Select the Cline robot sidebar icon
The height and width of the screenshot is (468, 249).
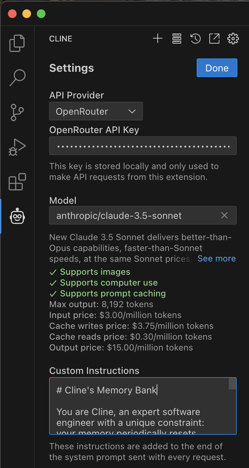17,216
